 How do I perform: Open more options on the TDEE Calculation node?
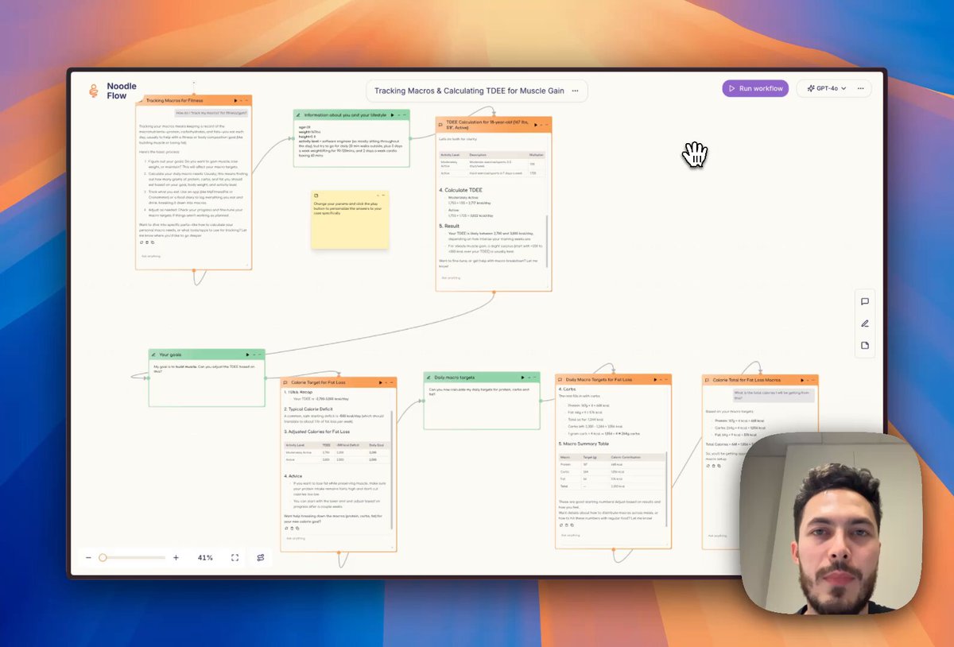tap(548, 124)
